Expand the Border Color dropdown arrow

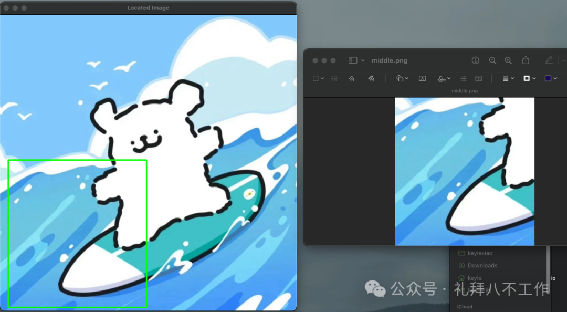(534, 78)
